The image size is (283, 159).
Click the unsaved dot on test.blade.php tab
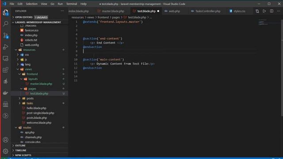[x=158, y=11]
